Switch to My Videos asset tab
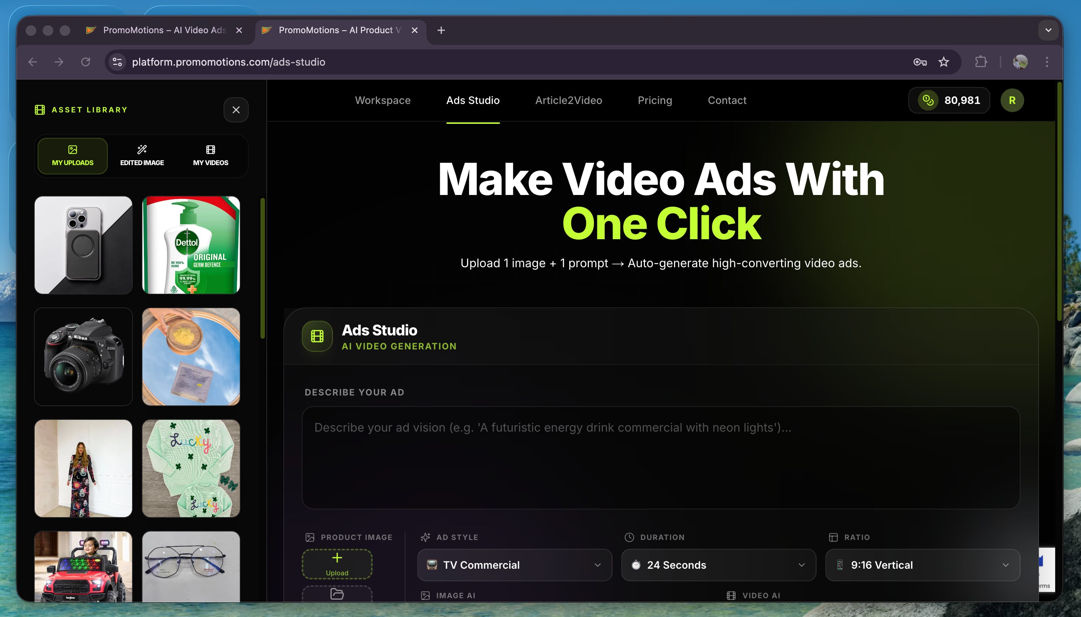 [x=210, y=156]
